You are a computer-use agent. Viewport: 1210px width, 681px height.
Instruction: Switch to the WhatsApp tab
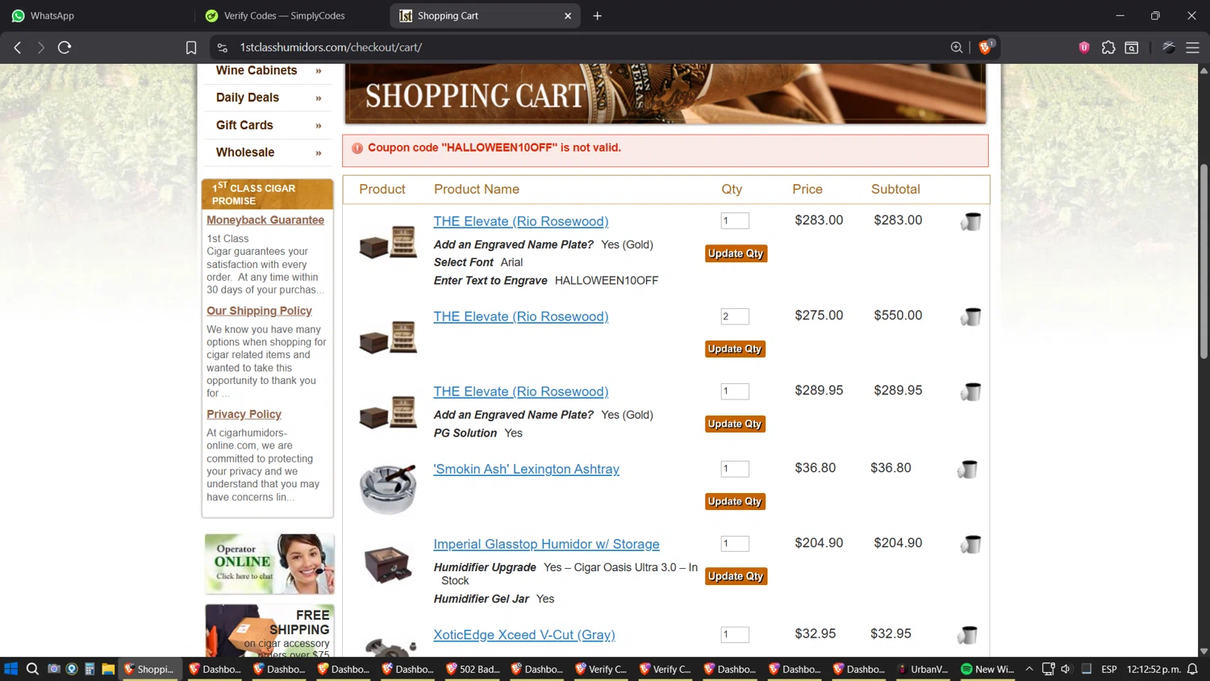coord(97,15)
